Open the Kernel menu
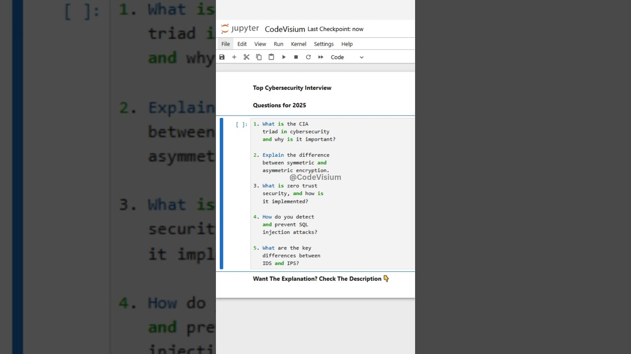This screenshot has height=354, width=631. pos(298,44)
